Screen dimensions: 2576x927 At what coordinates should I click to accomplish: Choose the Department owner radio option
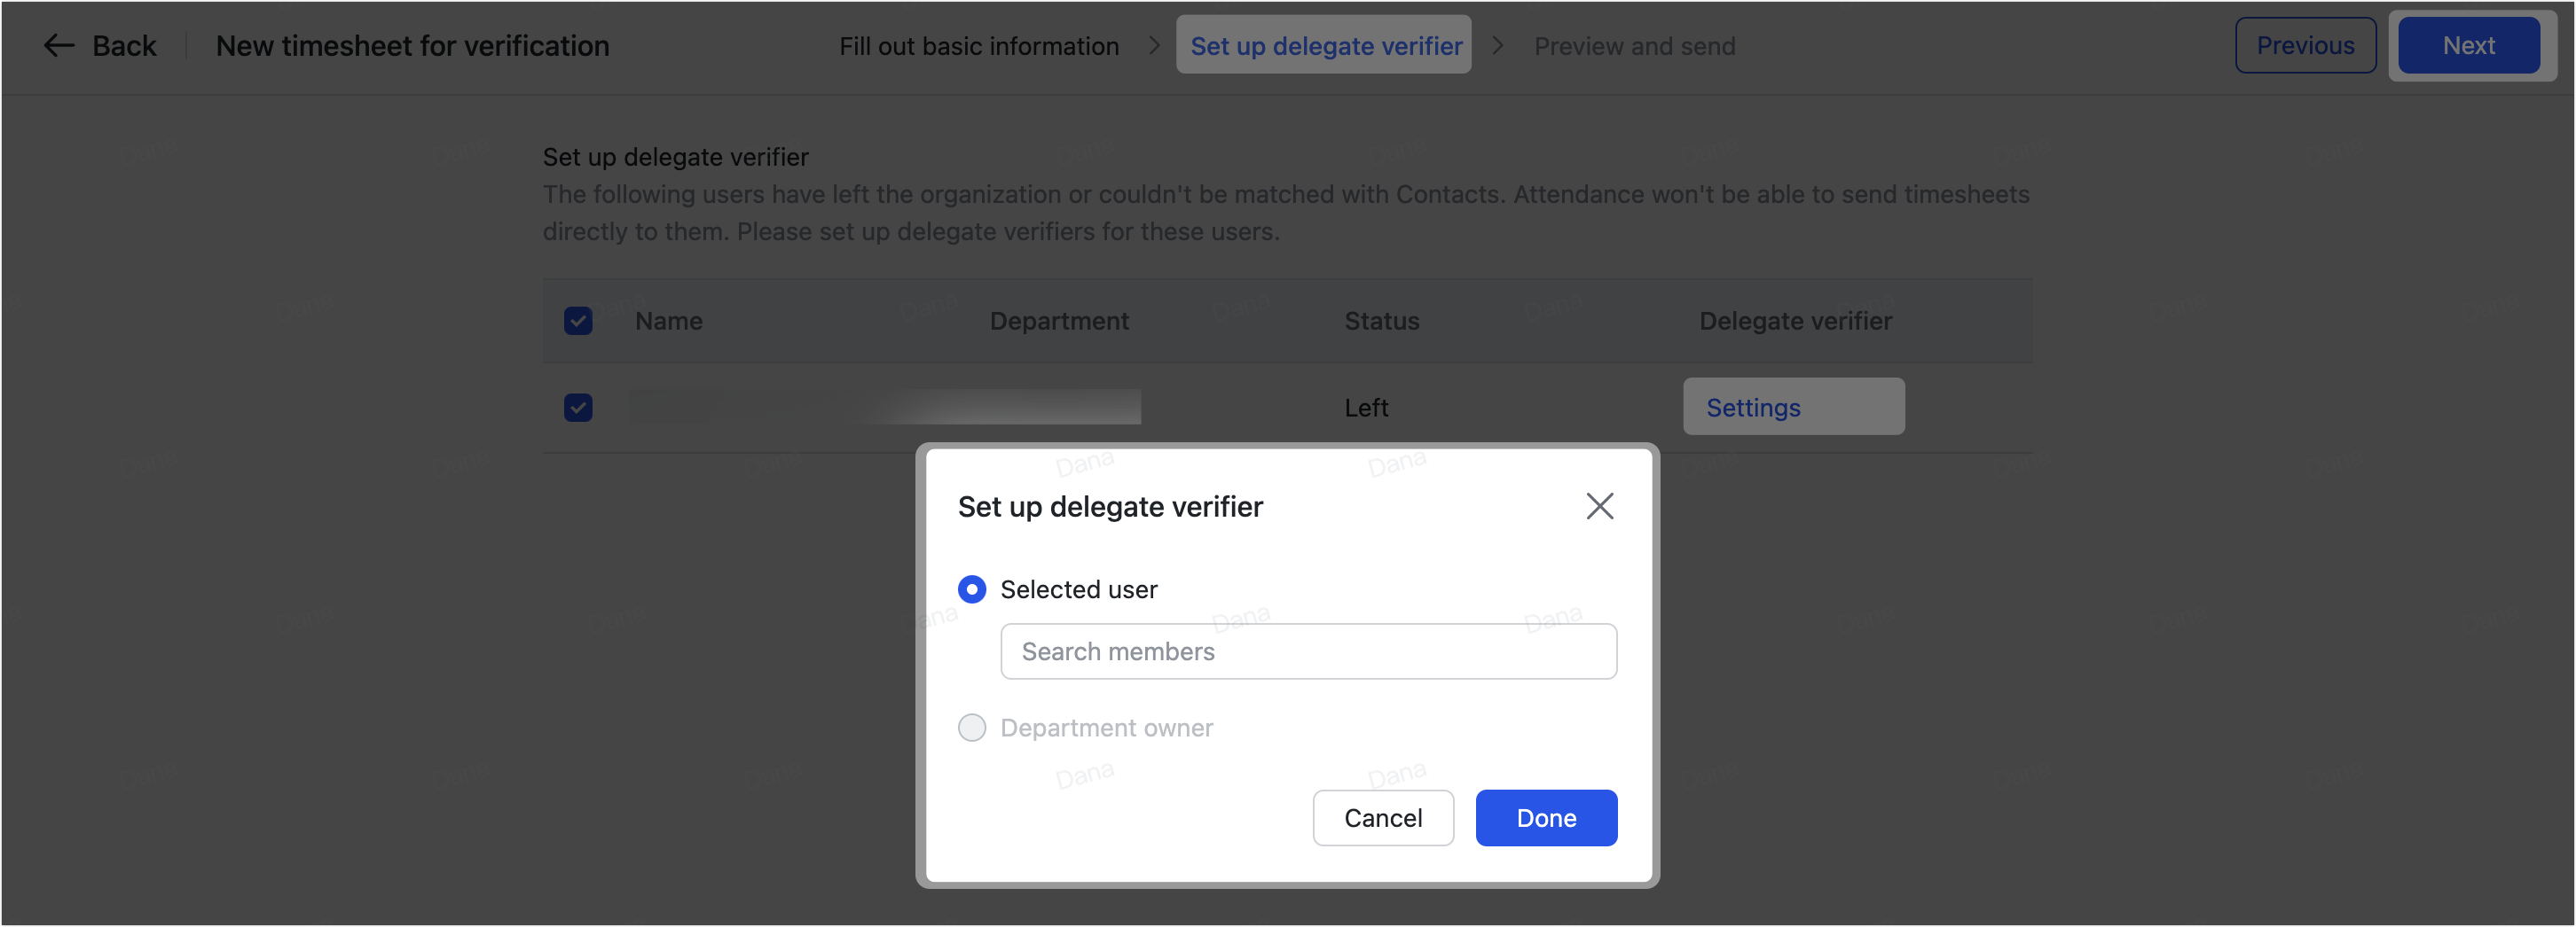(971, 728)
